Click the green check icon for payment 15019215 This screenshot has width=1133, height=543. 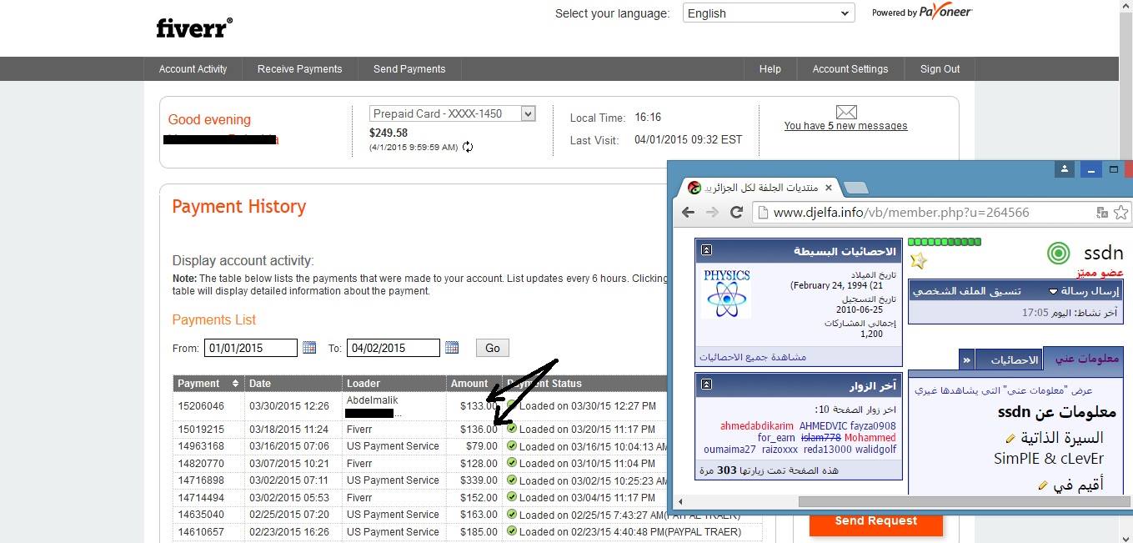[511, 429]
